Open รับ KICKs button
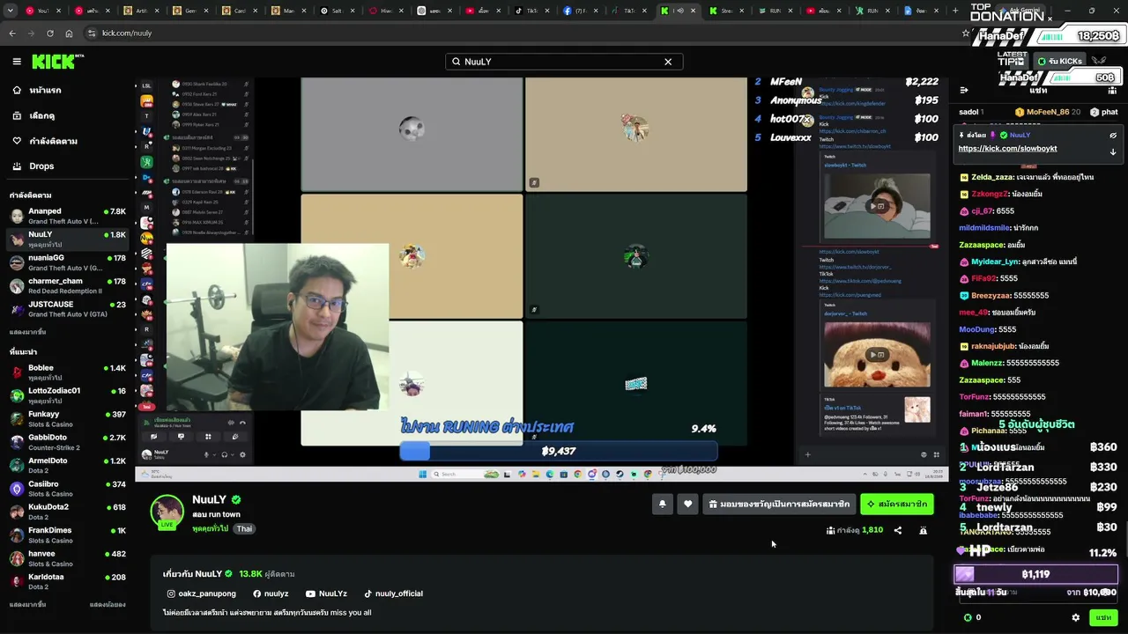 (x=1057, y=61)
